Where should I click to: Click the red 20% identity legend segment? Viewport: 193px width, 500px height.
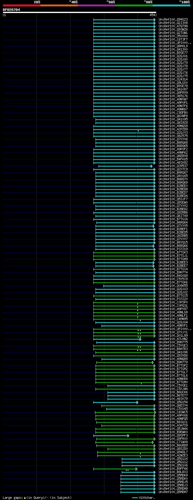(22, 5)
